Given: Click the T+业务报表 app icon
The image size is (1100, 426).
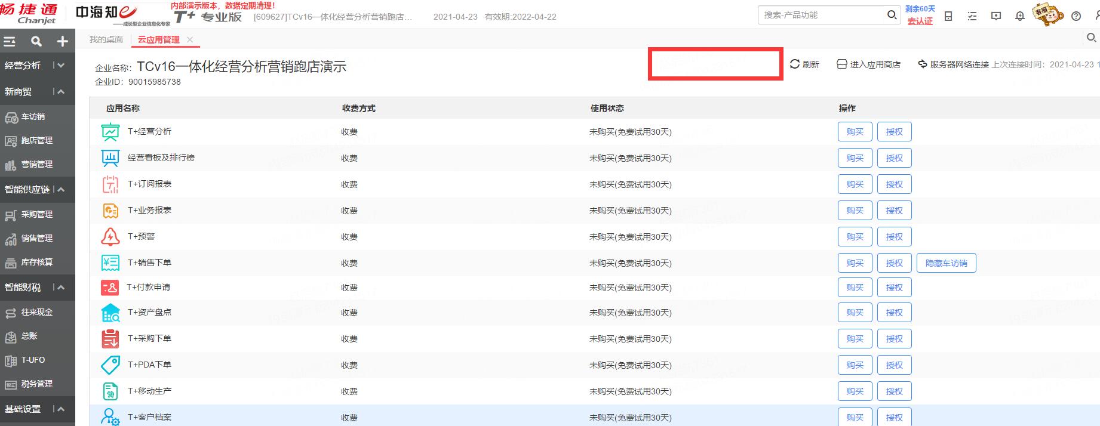Looking at the screenshot, I should pos(110,211).
